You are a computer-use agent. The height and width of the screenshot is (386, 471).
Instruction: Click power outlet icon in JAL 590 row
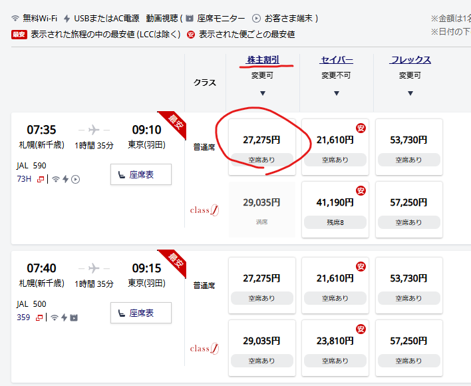point(65,179)
